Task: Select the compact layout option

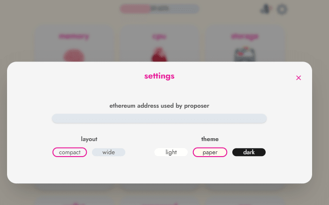Action: 70,152
